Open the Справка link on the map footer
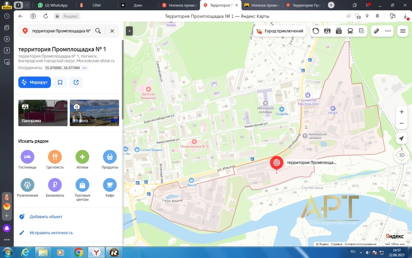The image size is (412, 258). pos(336,244)
